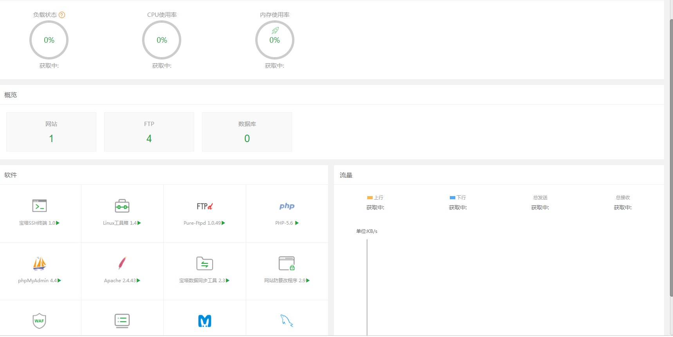Click the green arrow next to PHP-5.6
Screen dimensions: 673x337
coord(297,223)
